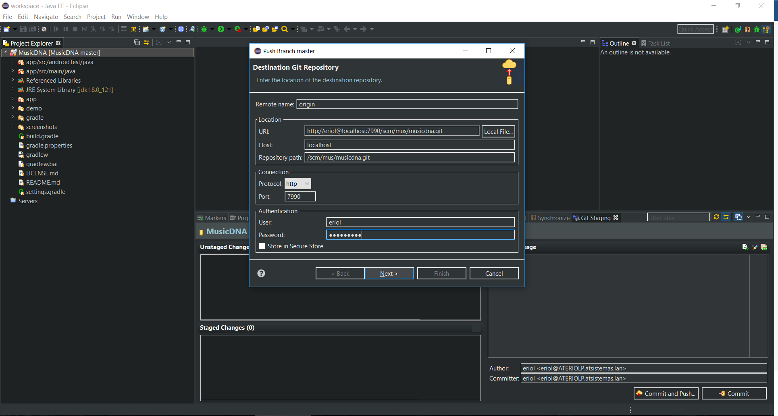This screenshot has width=778, height=416.
Task: Click the Amend commit icon in commit message header
Action: 745,247
